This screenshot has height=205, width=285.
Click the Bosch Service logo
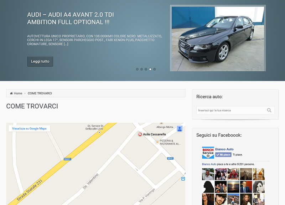coord(208,153)
